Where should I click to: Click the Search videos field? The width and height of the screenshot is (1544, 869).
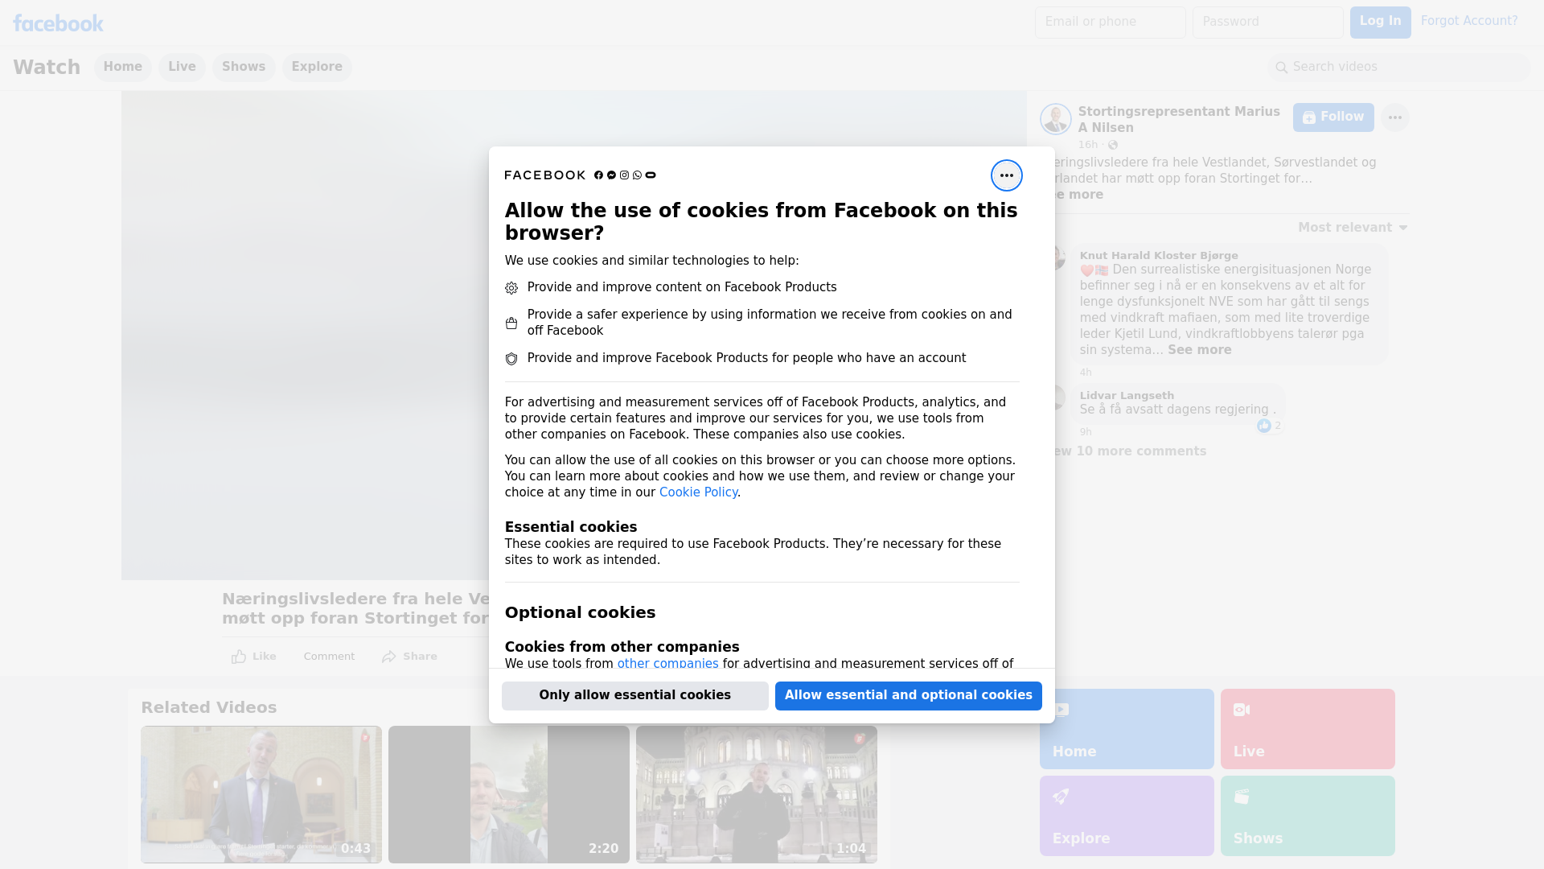(1399, 67)
